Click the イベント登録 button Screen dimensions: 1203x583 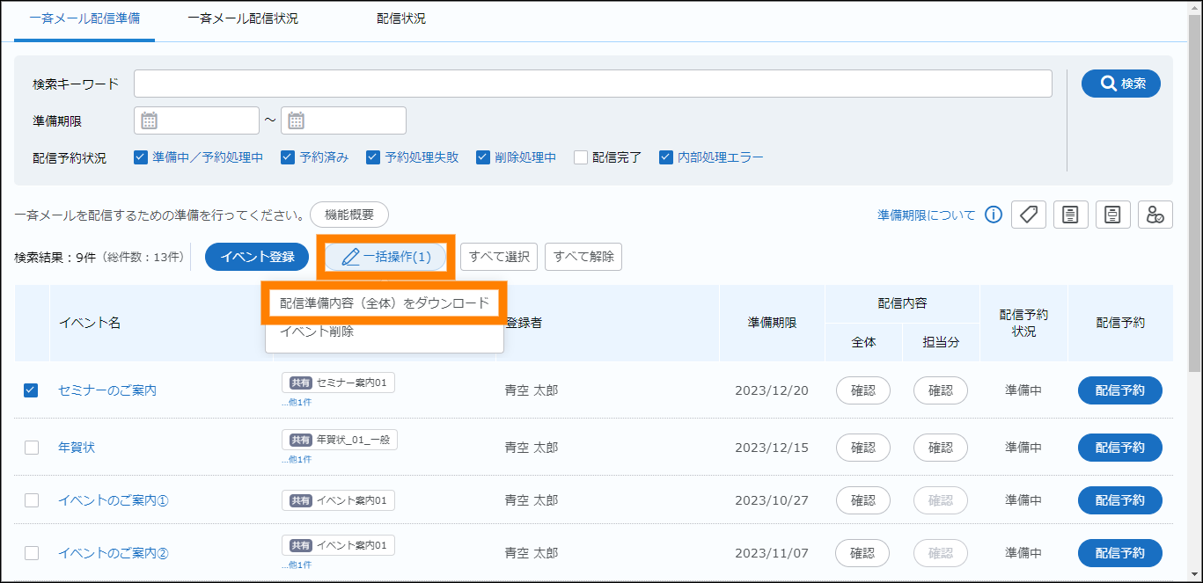257,257
